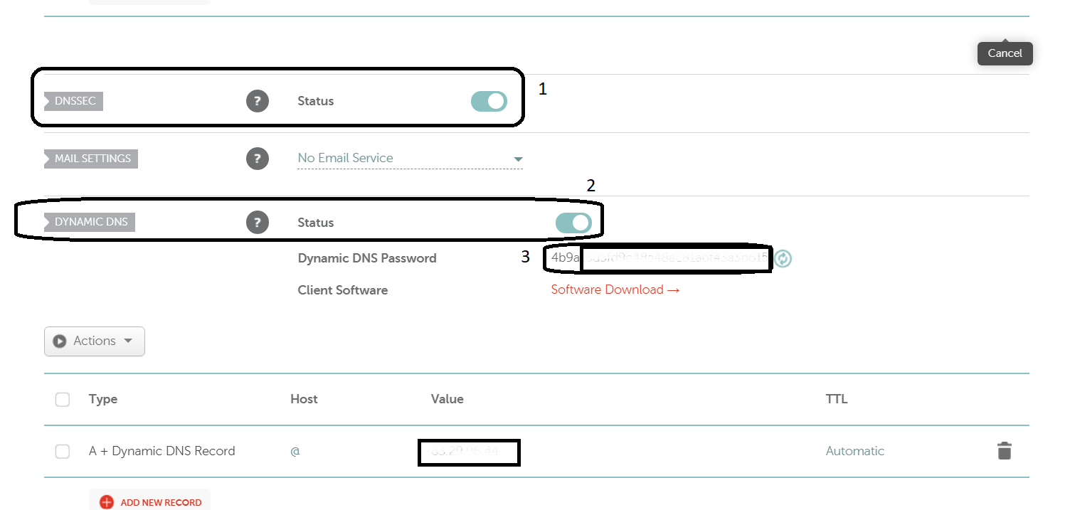Click the Software Download link
Viewport: 1075px width, 510px height.
[x=615, y=289]
